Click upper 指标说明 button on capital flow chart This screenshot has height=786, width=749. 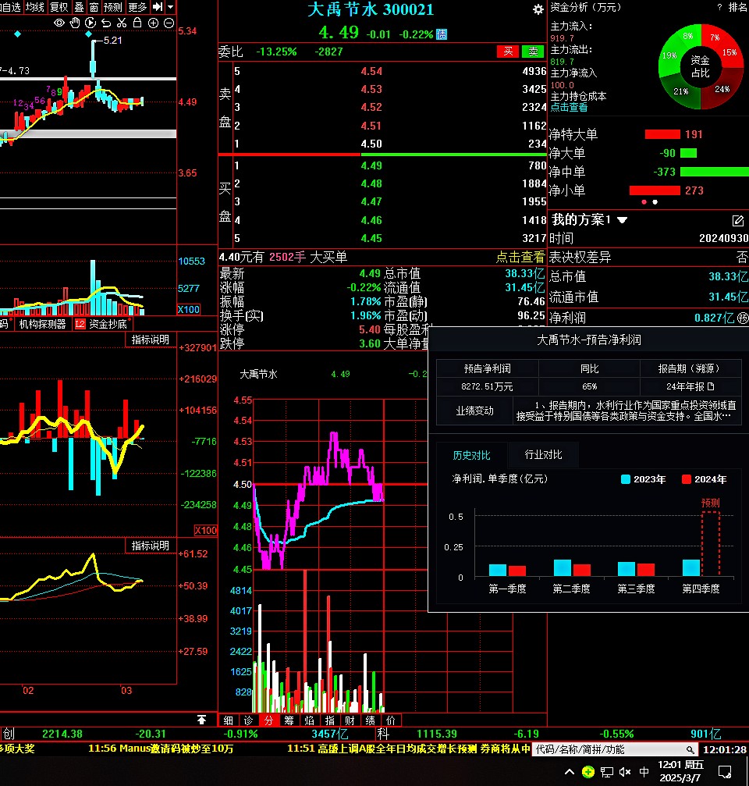[x=151, y=340]
